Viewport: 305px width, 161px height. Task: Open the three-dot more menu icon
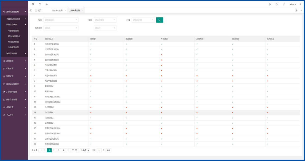[300, 4]
